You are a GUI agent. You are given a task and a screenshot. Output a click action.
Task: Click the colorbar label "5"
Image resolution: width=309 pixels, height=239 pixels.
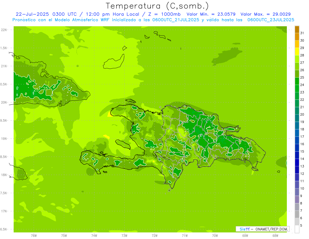[x=301, y=226]
